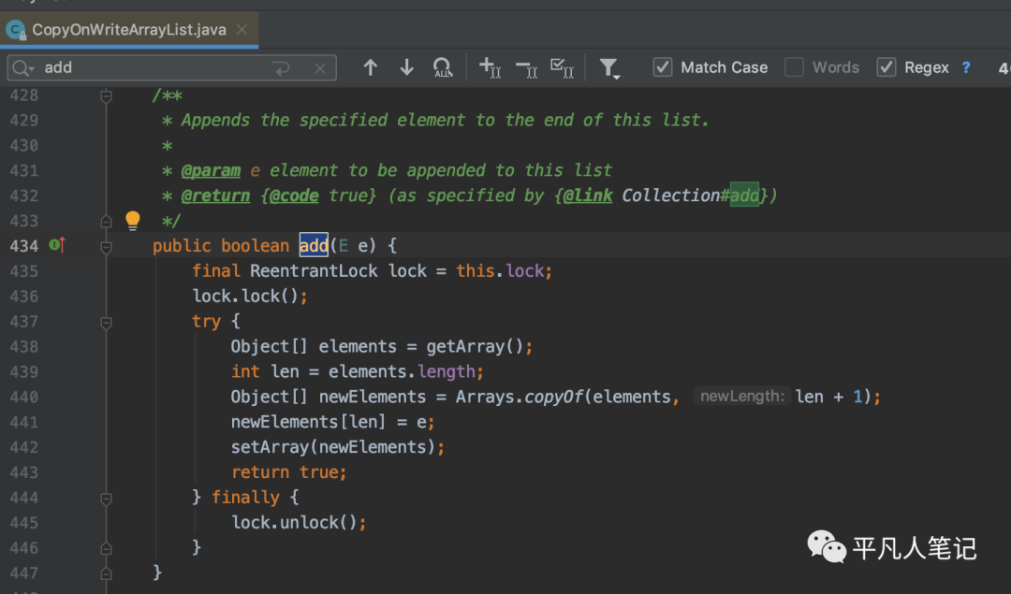Click the Find All occurrences icon
The width and height of the screenshot is (1011, 594).
[x=442, y=67]
